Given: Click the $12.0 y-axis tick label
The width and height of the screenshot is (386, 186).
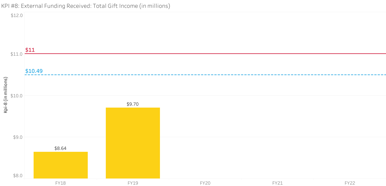Looking at the screenshot, I should coord(16,16).
